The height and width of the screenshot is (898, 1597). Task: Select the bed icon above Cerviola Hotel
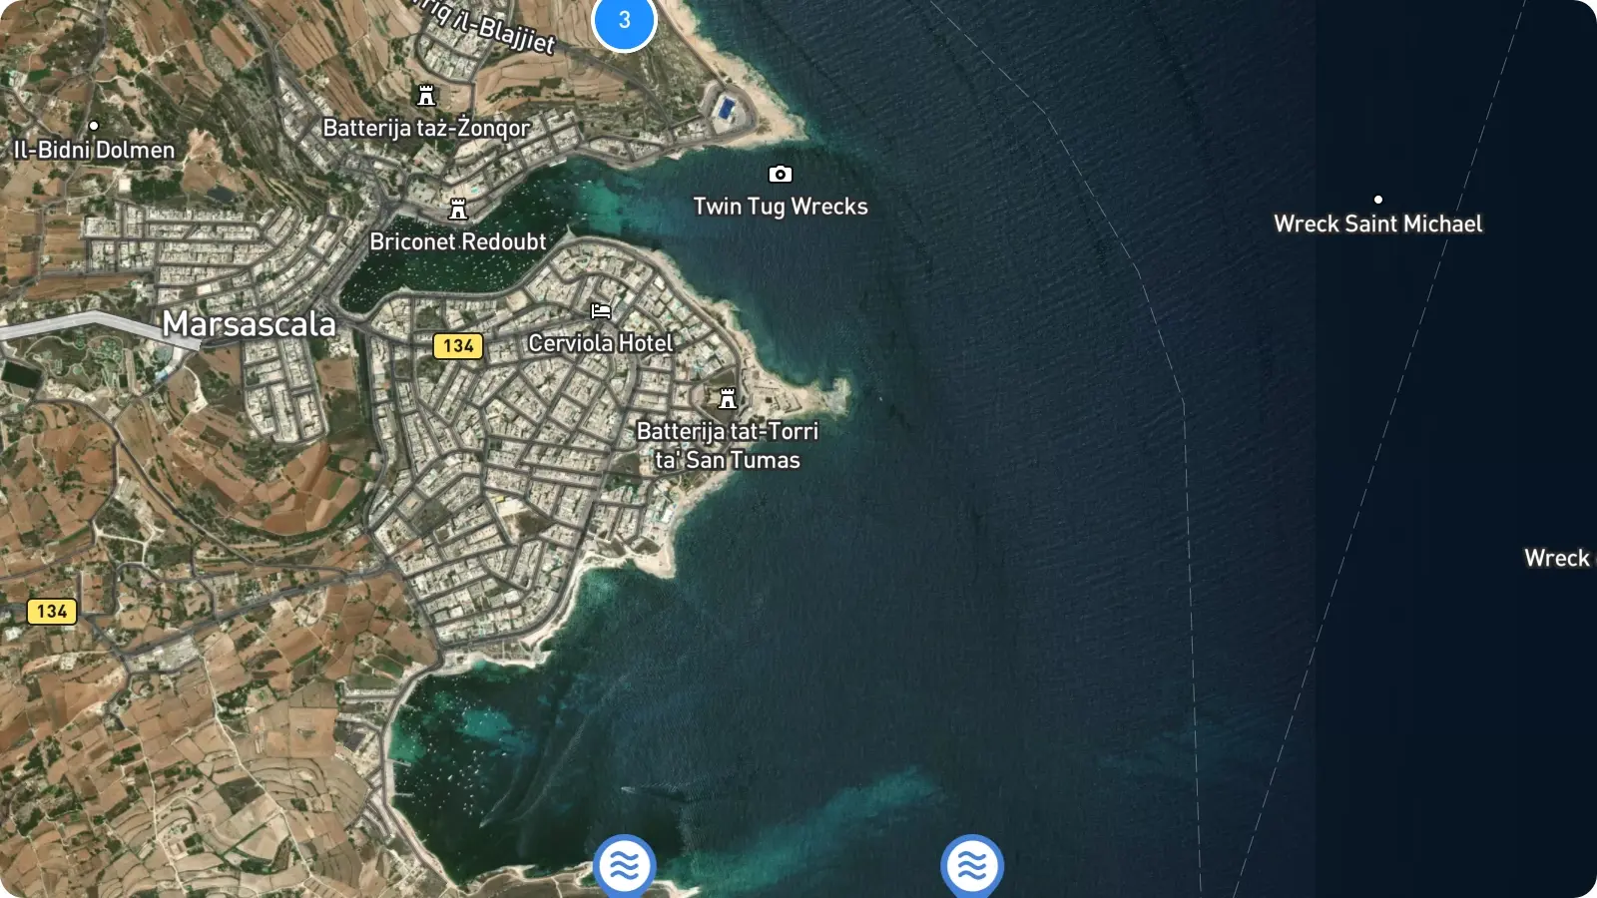click(601, 311)
